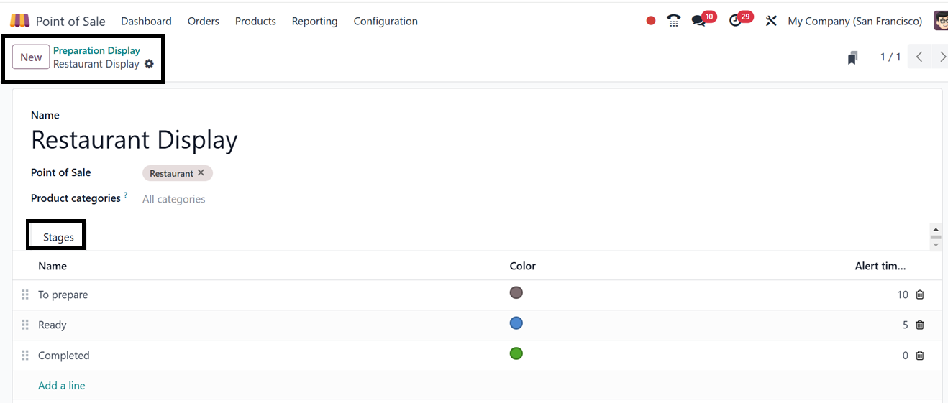Open the VoIP phone icon

click(x=673, y=21)
